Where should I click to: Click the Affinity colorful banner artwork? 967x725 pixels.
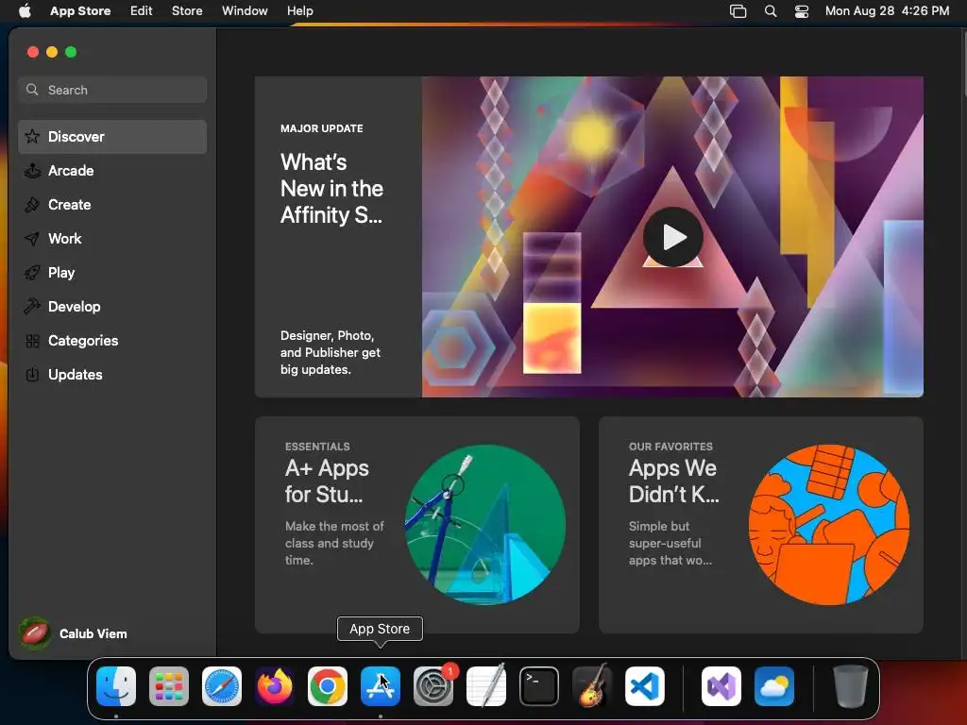click(x=672, y=237)
